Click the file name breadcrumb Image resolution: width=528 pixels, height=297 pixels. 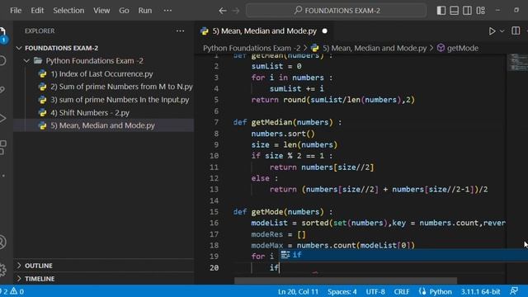tap(375, 48)
